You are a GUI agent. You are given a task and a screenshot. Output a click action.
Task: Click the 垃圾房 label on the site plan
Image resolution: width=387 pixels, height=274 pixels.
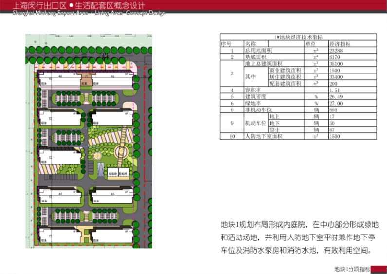click(x=111, y=173)
